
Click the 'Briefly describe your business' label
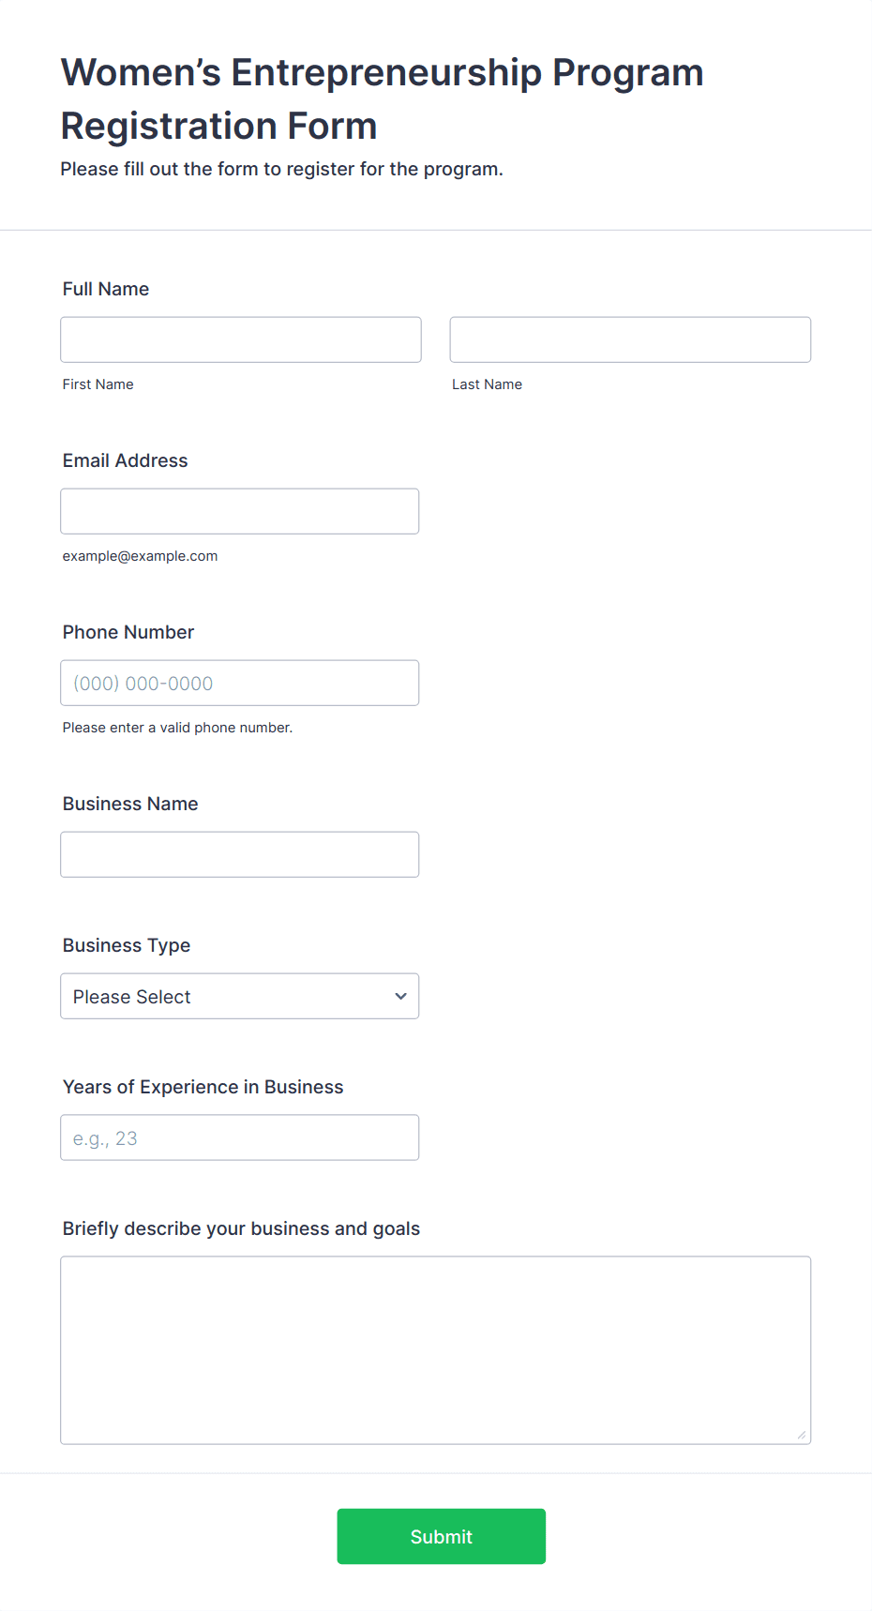241,1228
